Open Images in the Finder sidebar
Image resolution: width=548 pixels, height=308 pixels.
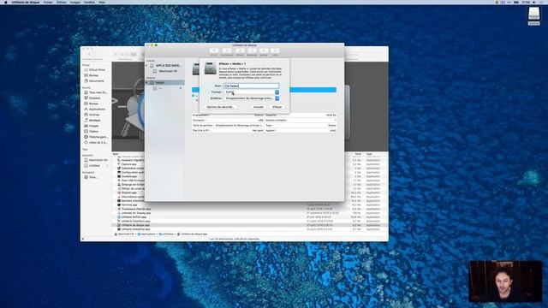pos(92,126)
